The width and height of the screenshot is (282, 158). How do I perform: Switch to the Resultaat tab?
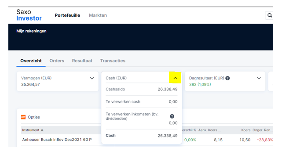[82, 61]
